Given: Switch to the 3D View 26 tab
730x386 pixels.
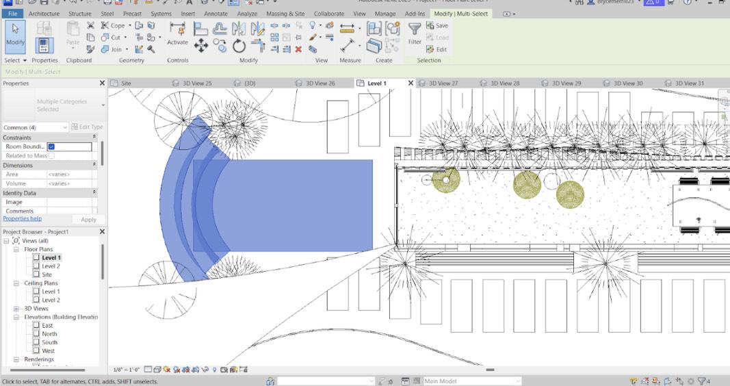Looking at the screenshot, I should (320, 83).
